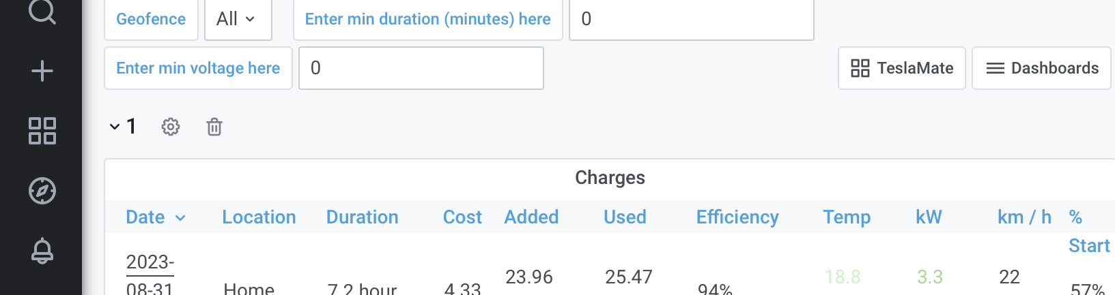This screenshot has width=1115, height=295.
Task: Open the Explore compass icon
Action: [x=42, y=191]
